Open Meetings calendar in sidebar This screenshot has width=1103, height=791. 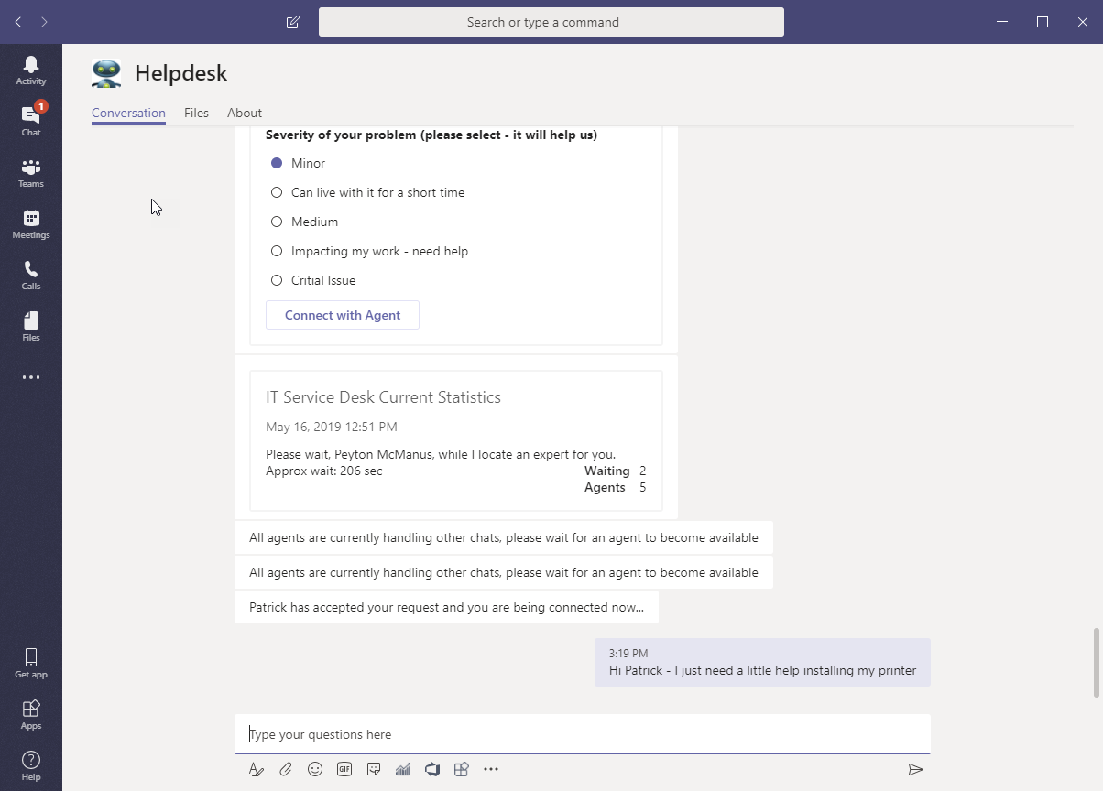pos(31,223)
